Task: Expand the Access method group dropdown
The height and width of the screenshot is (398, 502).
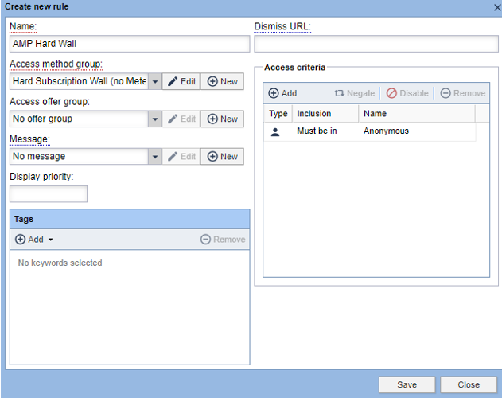Action: point(154,81)
